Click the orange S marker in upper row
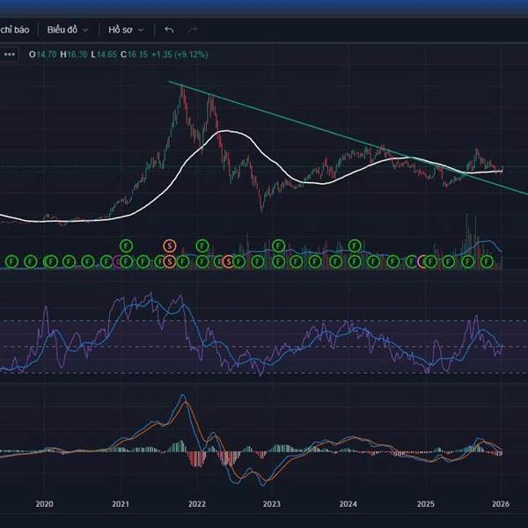Image resolution: width=528 pixels, height=528 pixels. click(x=170, y=245)
